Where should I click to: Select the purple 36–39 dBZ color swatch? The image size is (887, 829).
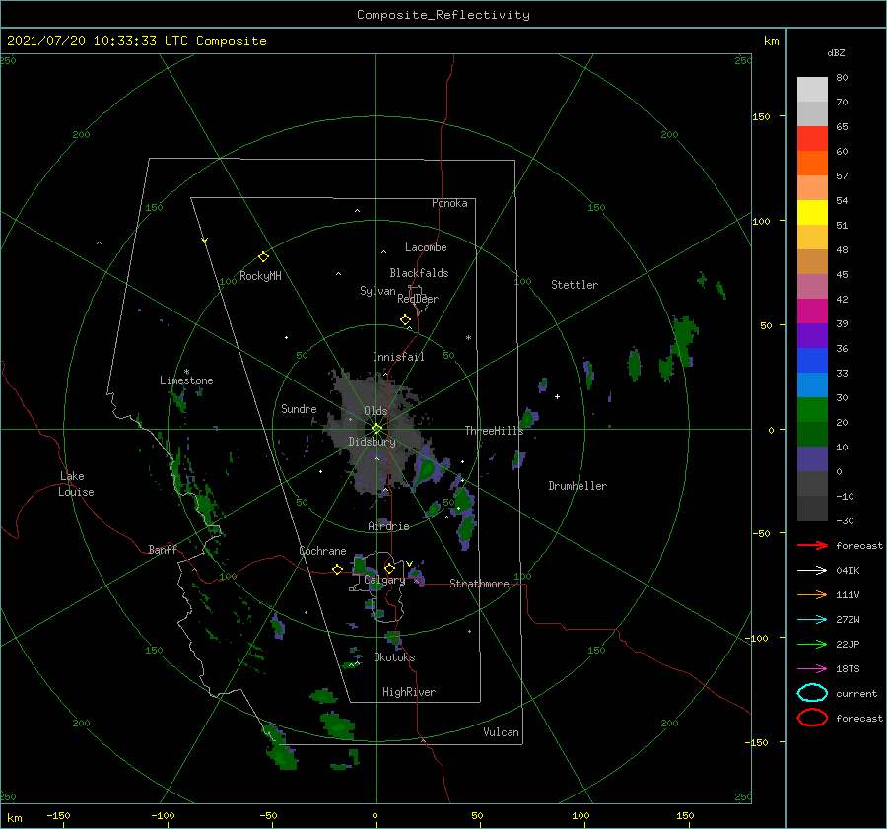(812, 335)
